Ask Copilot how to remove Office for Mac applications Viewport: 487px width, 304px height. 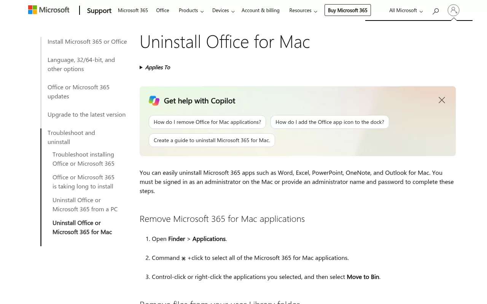(x=207, y=122)
